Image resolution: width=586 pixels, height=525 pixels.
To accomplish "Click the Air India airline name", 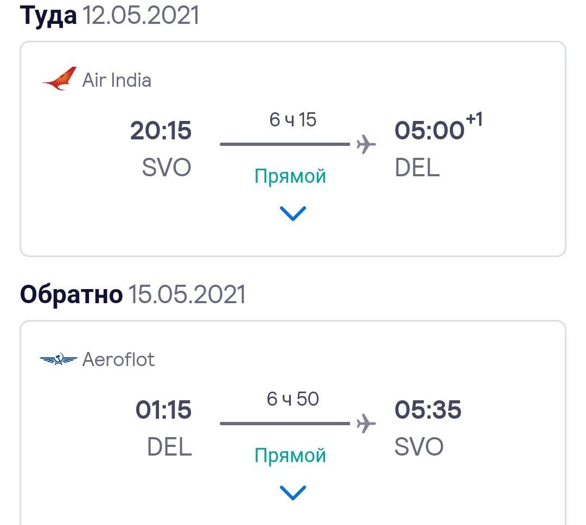I will [x=117, y=80].
